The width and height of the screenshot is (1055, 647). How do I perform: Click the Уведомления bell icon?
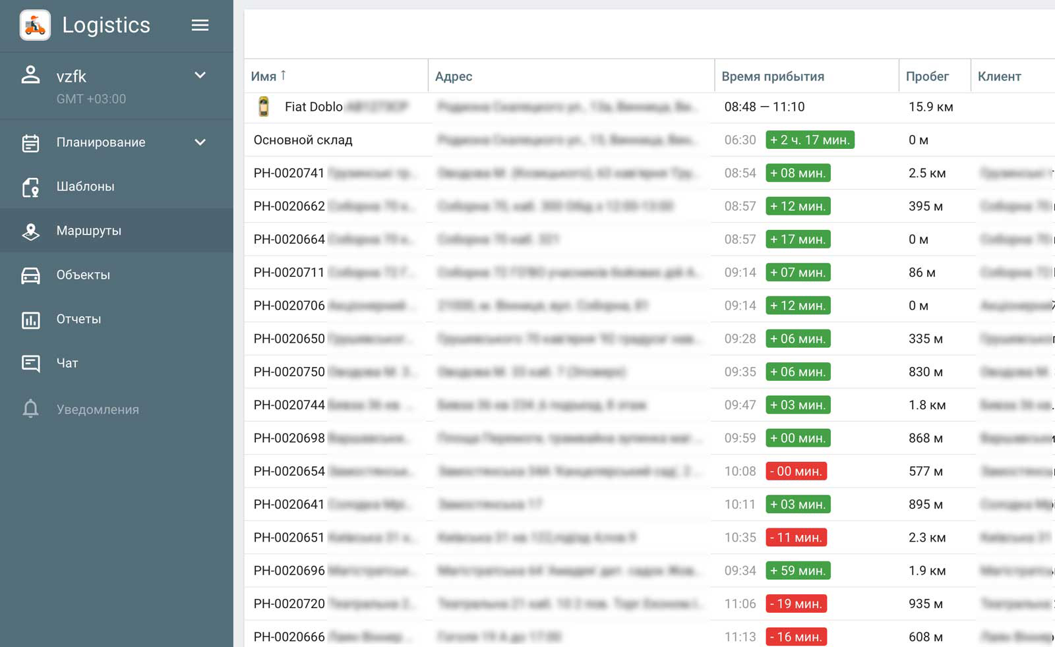[x=30, y=409]
